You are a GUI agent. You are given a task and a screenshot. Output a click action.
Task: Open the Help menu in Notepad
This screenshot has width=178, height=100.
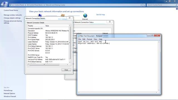(x=100, y=39)
